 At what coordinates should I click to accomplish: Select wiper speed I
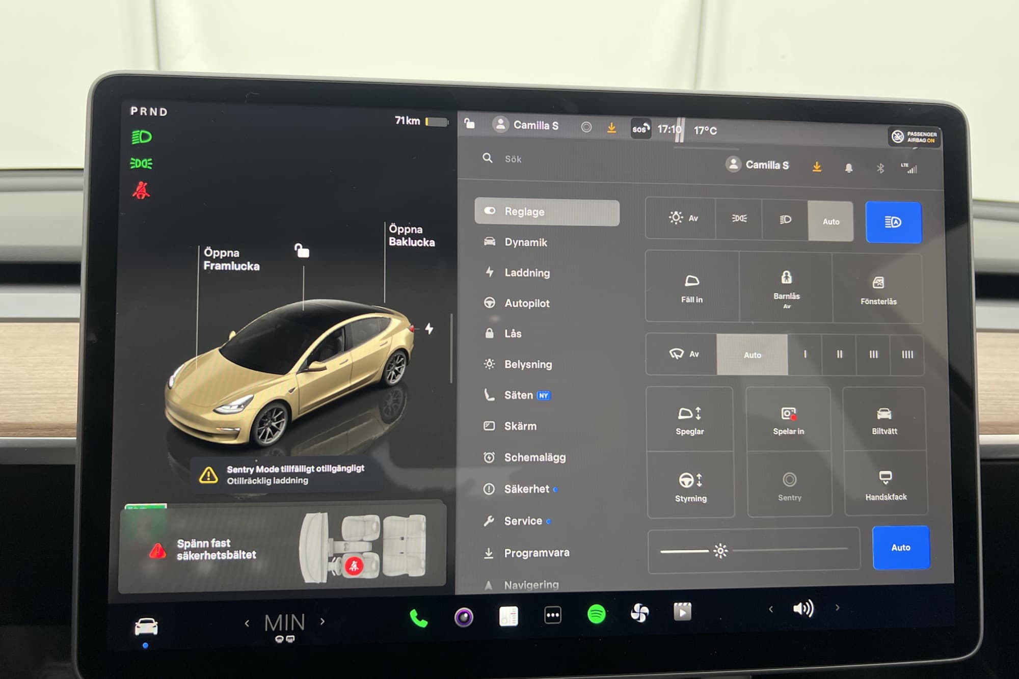pyautogui.click(x=805, y=355)
